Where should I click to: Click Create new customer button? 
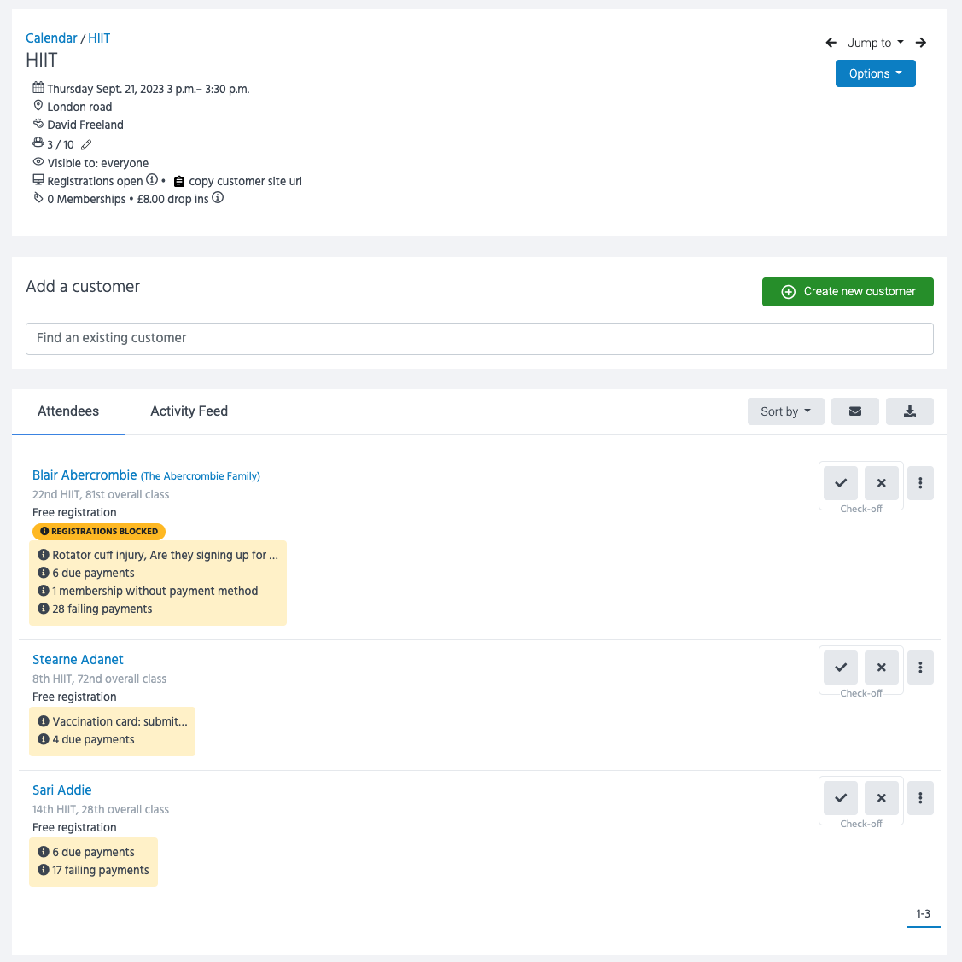coord(848,292)
